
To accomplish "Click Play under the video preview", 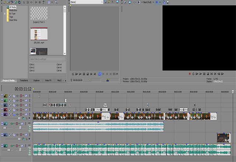I will click(x=201, y=74).
